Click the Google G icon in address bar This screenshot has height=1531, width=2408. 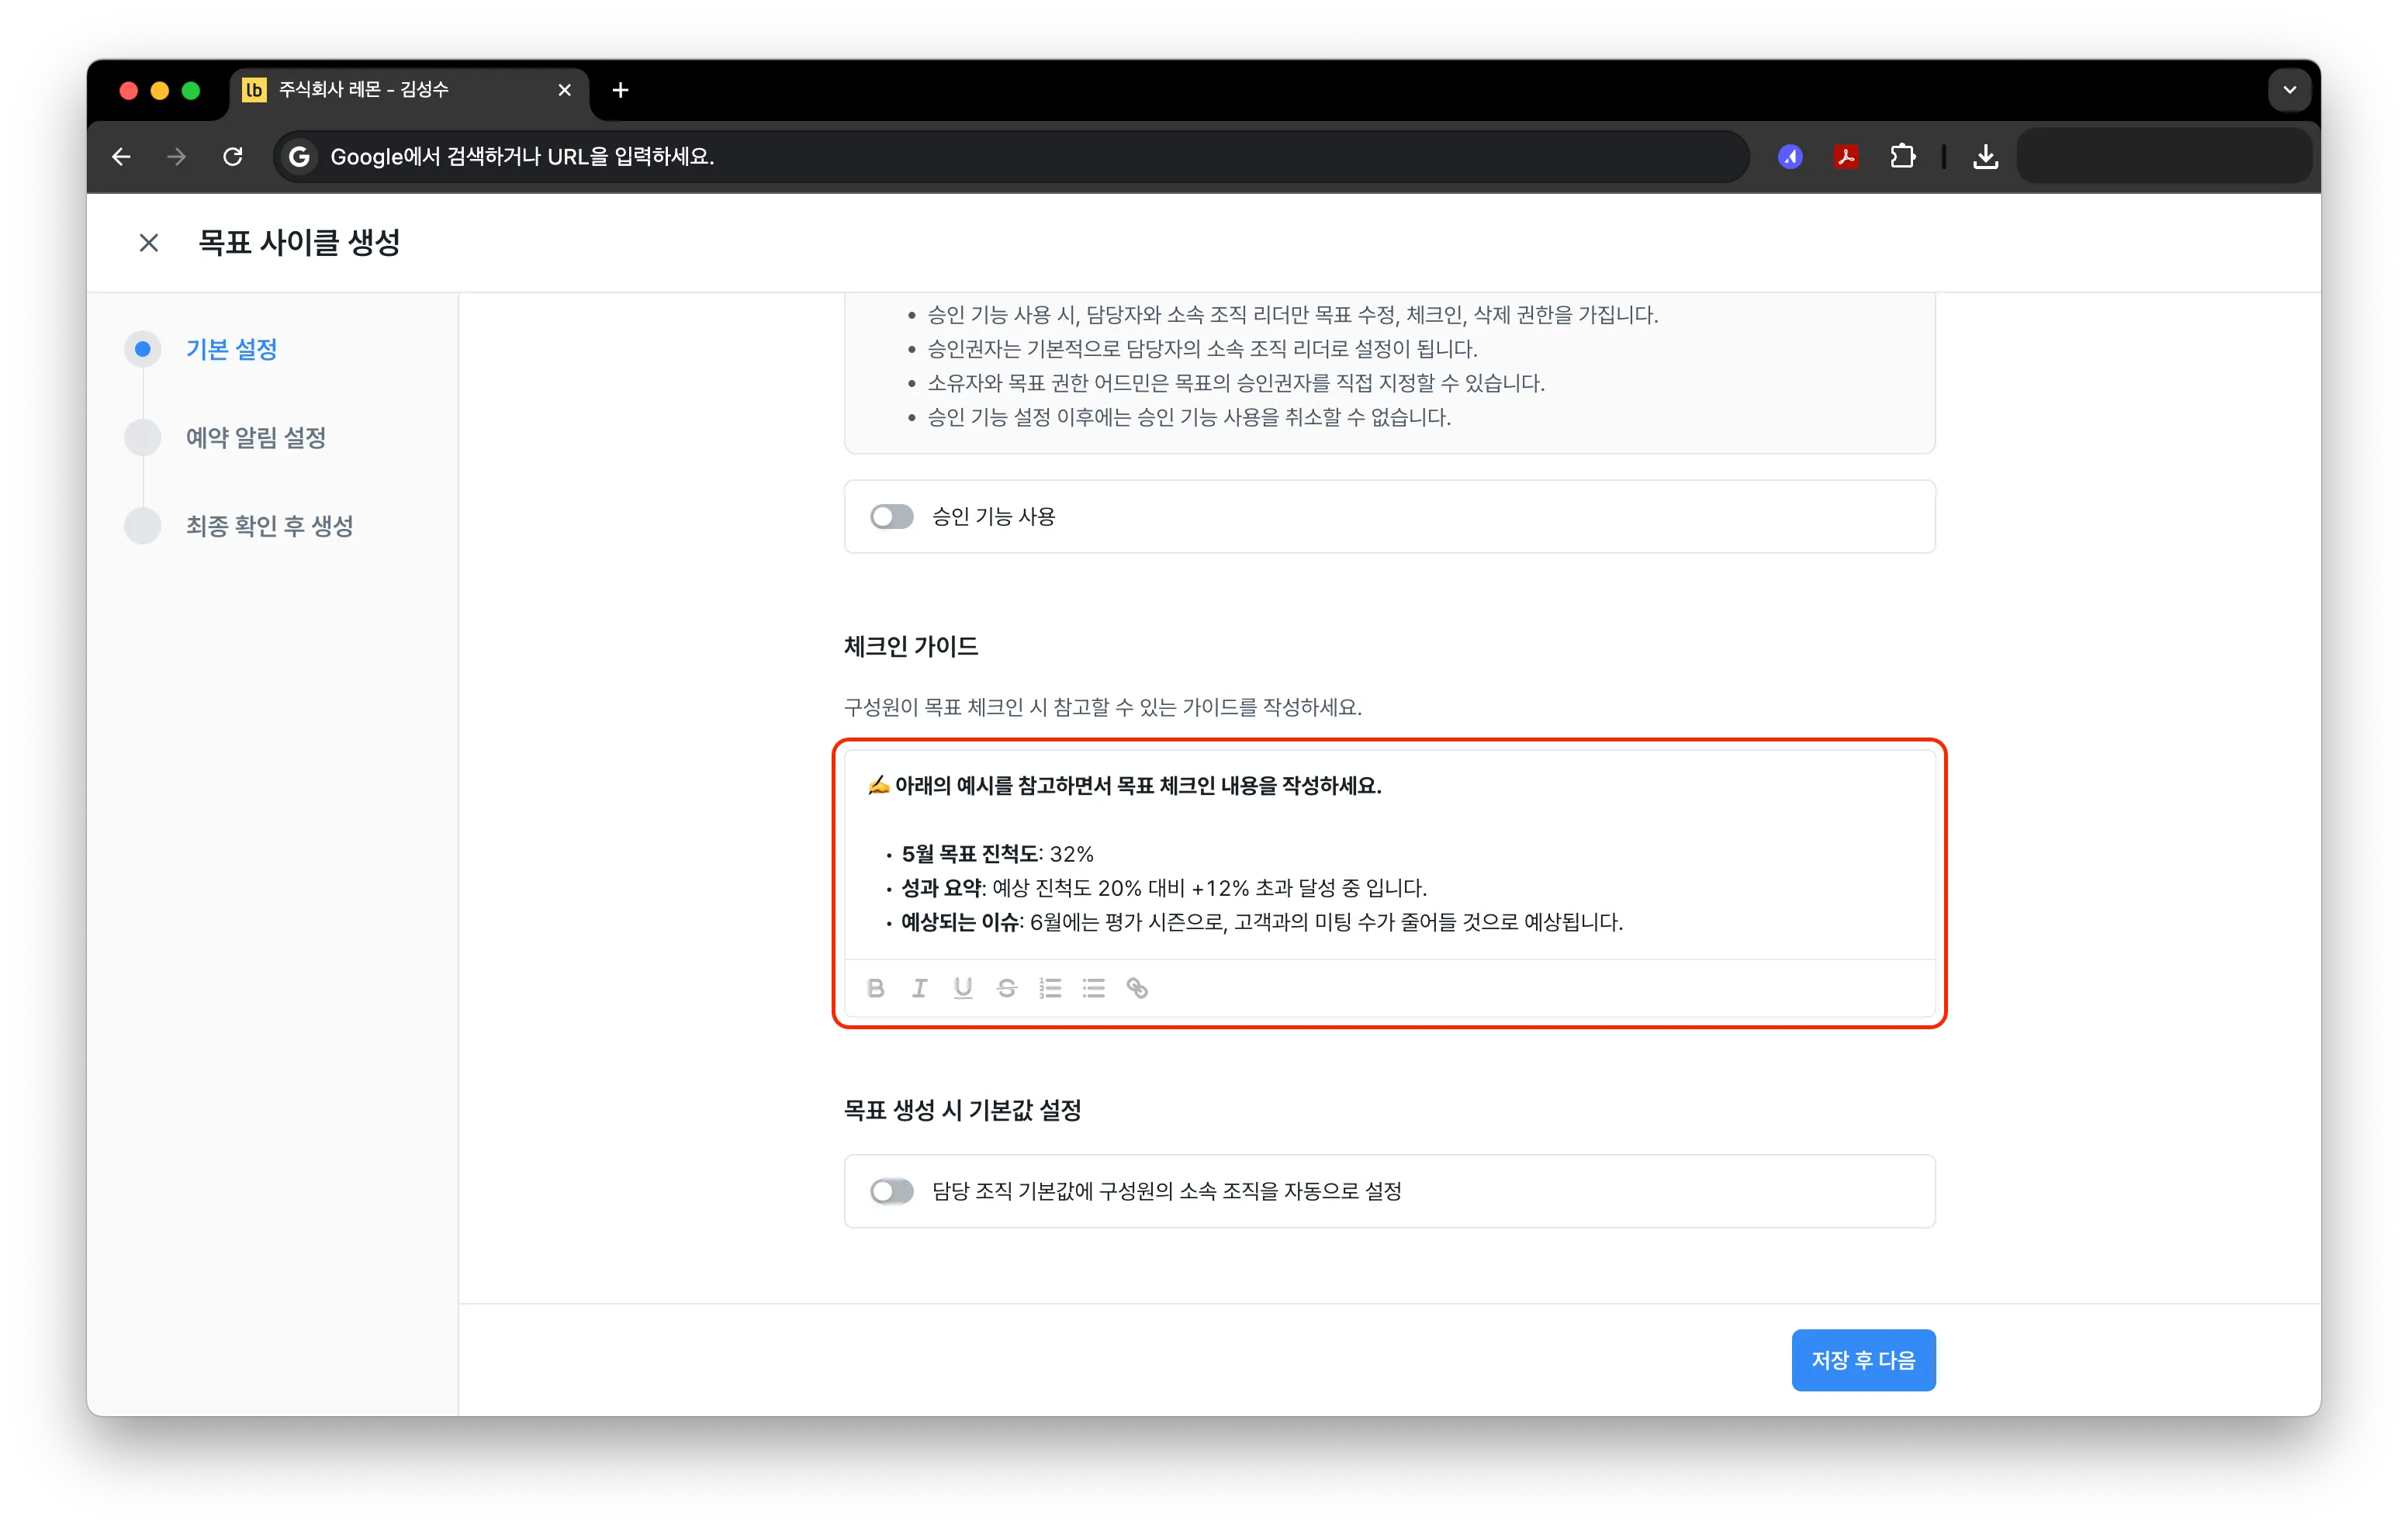point(299,157)
